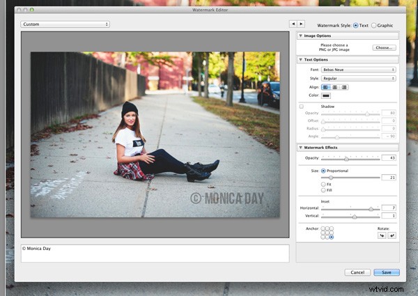The height and width of the screenshot is (296, 418).
Task: Choose Fit size option
Action: [323, 184]
